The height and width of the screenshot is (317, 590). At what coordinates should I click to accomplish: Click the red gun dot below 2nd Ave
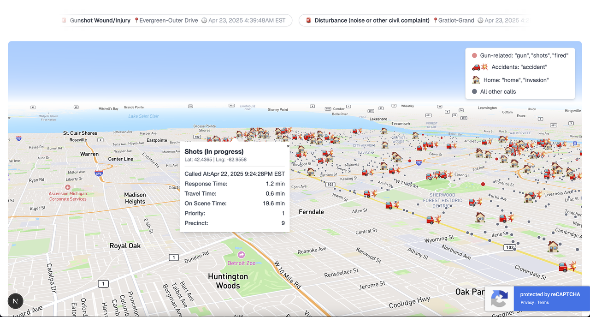(496, 159)
